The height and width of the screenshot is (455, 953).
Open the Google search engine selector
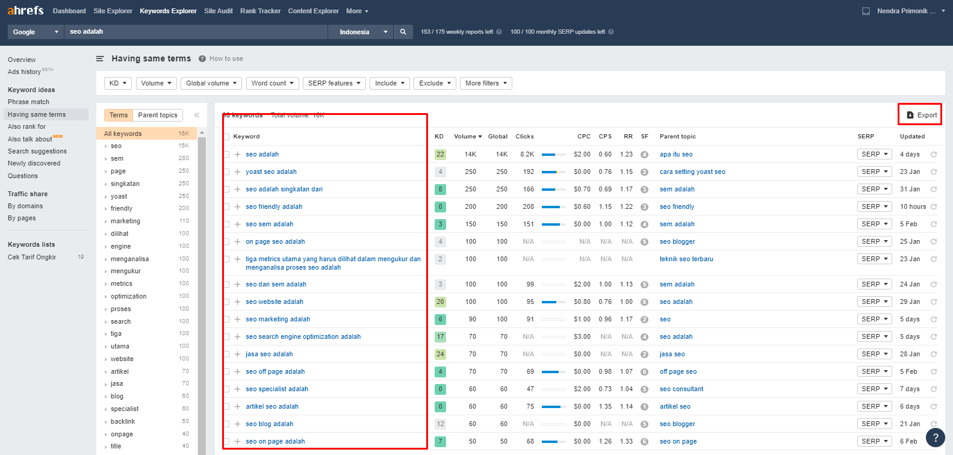(x=36, y=32)
